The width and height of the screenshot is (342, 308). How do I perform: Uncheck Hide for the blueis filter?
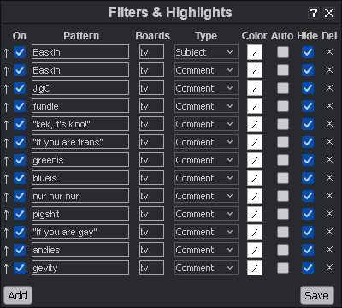click(308, 178)
